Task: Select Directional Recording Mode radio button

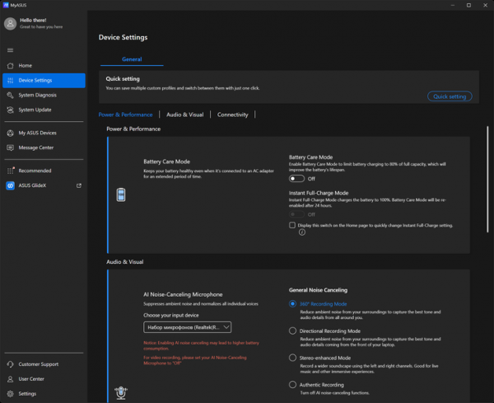Action: [x=292, y=330]
